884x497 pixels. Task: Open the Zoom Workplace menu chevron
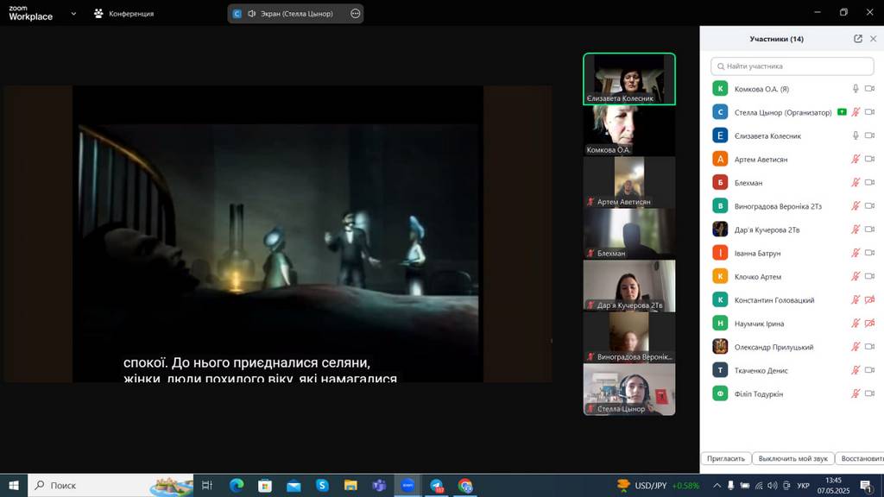(x=73, y=14)
